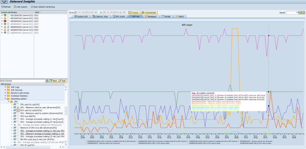The height and width of the screenshot is (149, 306).
Task: Uncheck the CPU used by system[%] checkbox
Action: pos(18,110)
